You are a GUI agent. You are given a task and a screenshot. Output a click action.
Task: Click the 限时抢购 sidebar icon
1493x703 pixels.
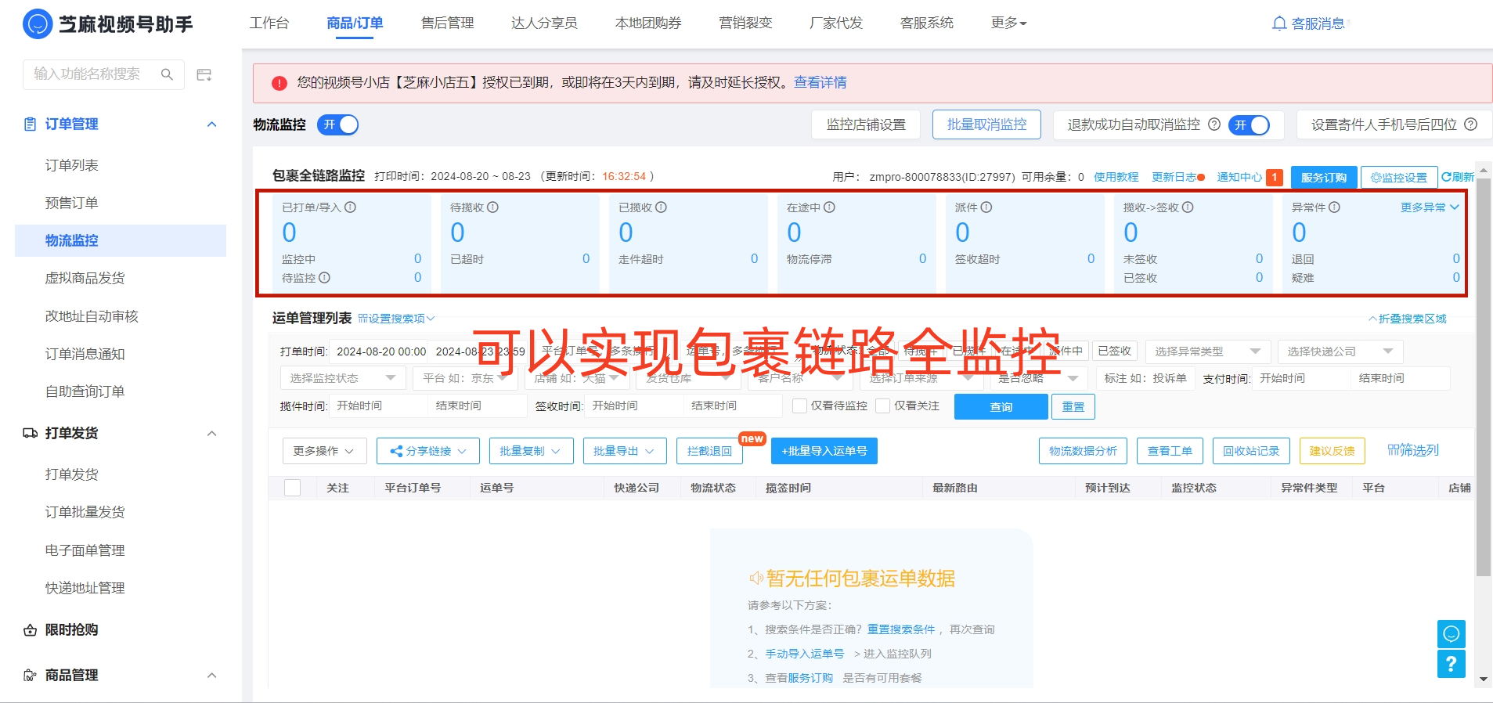coord(30,630)
